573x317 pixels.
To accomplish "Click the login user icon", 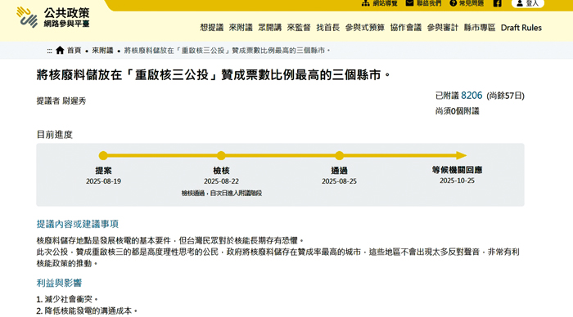I will tap(520, 3).
